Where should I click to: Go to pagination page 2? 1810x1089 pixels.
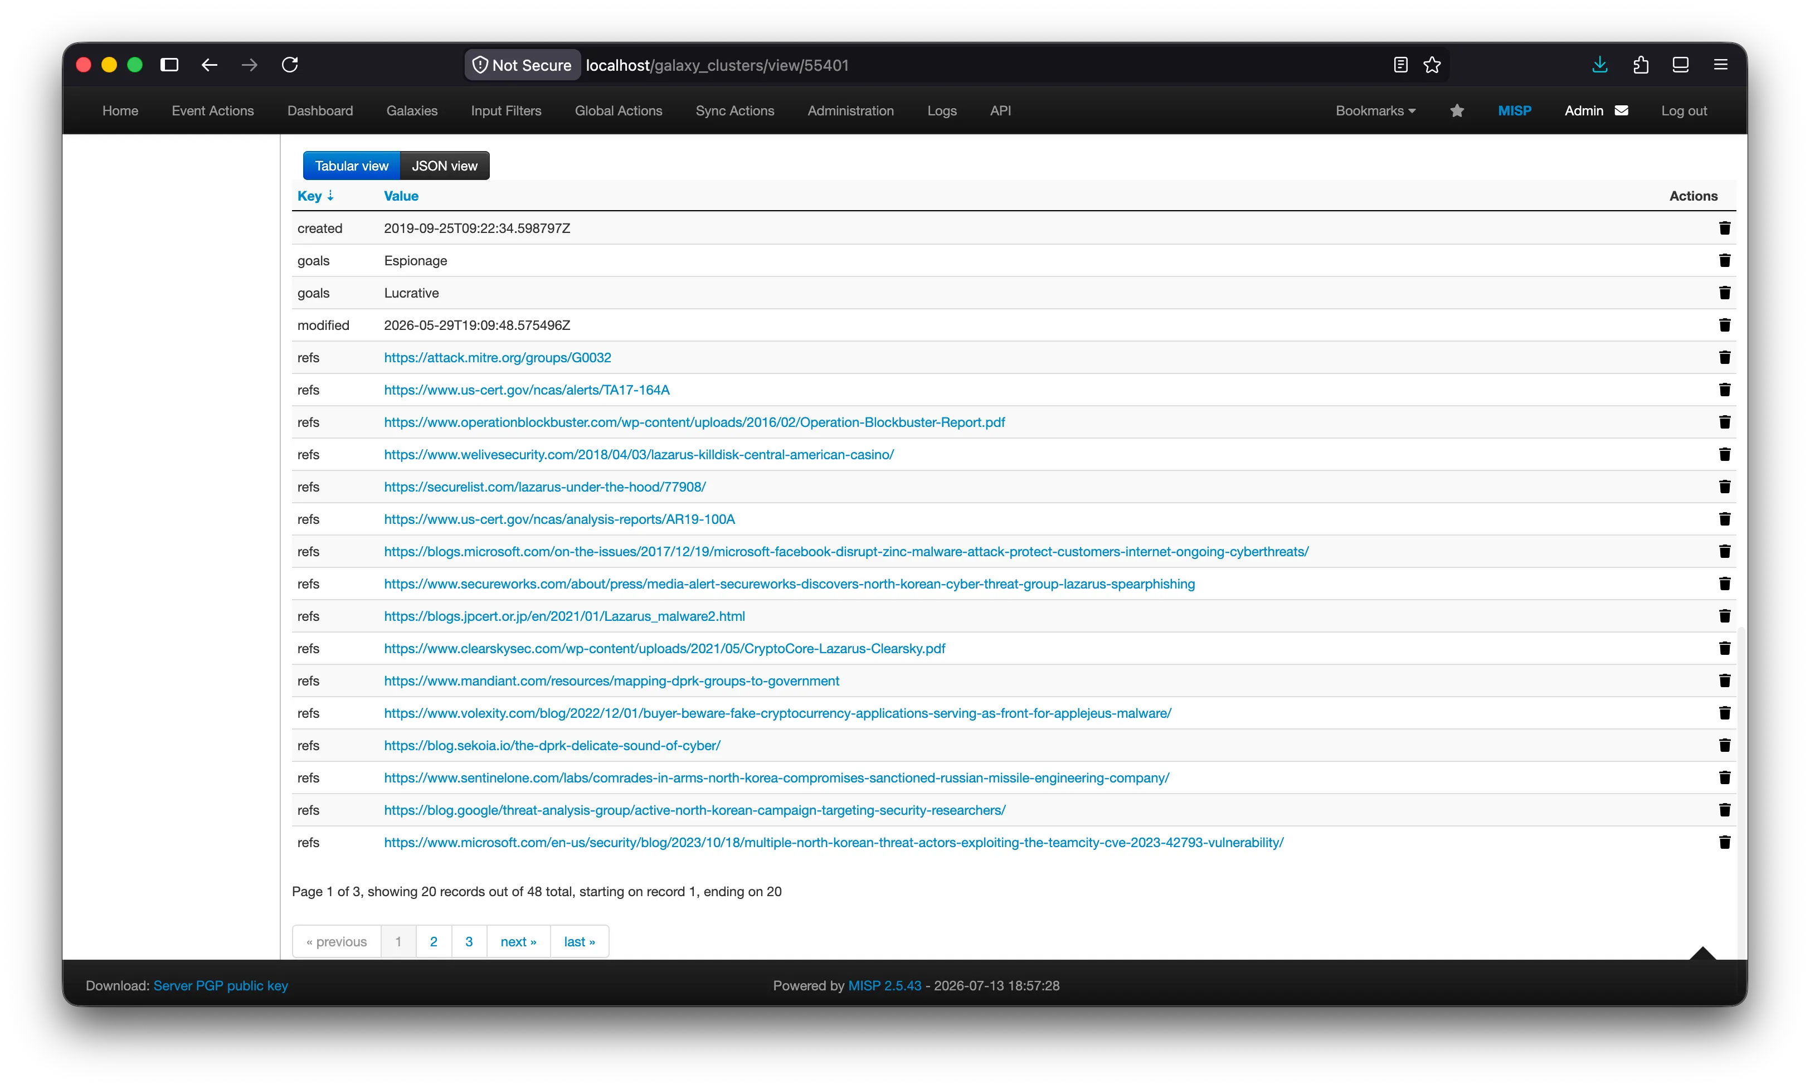(434, 941)
